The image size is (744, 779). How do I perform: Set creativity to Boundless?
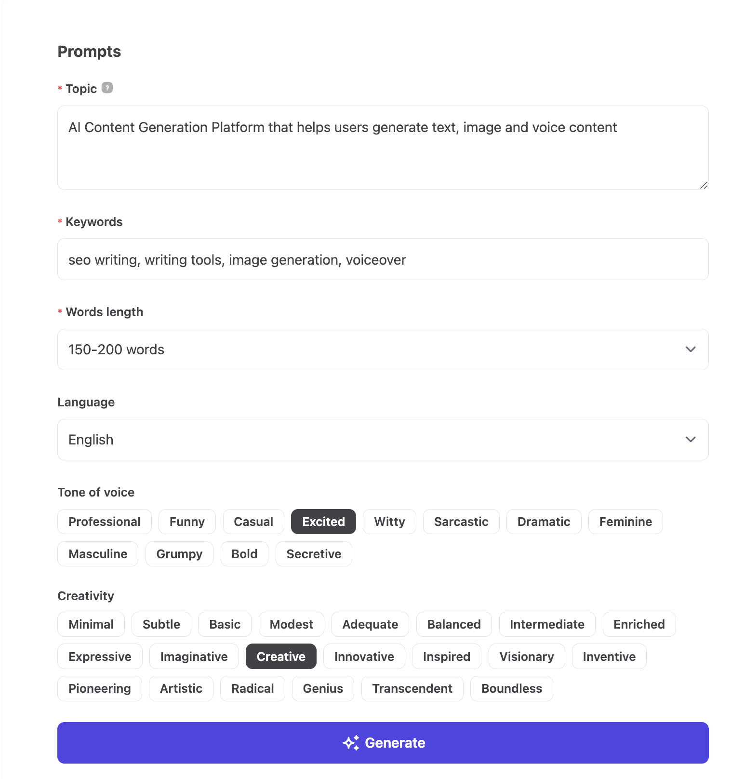point(511,688)
